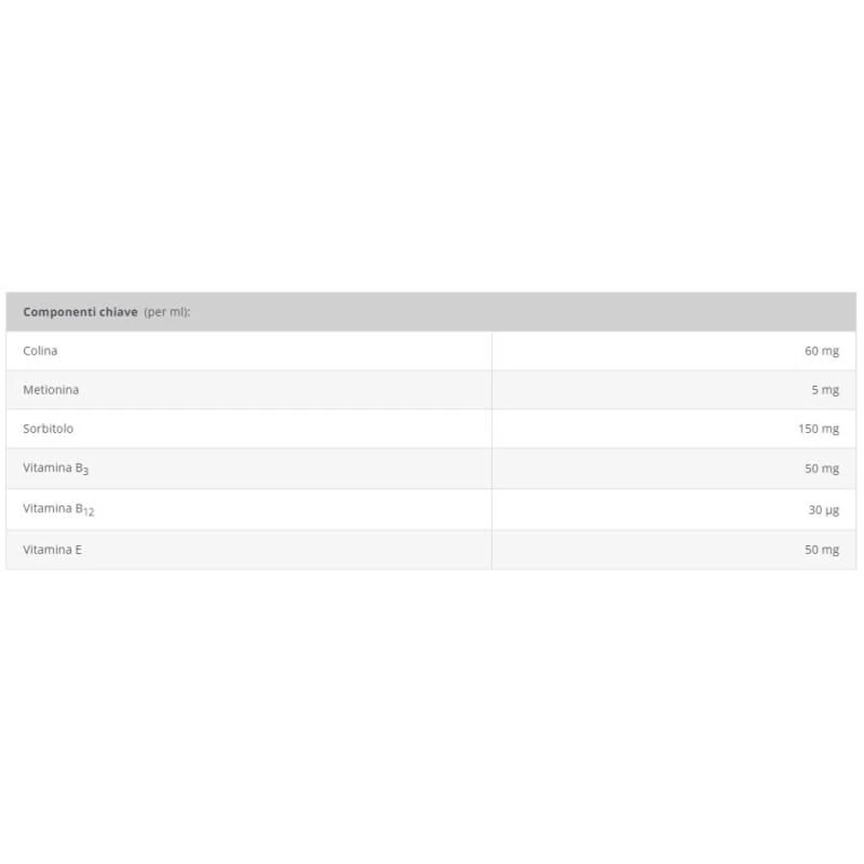This screenshot has height=864, width=864.
Task: Click the Vitamina E 50 mg value
Action: [x=822, y=549]
